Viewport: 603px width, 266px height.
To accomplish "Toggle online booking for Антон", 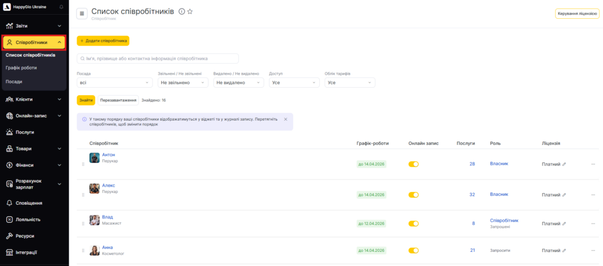I will click(413, 164).
